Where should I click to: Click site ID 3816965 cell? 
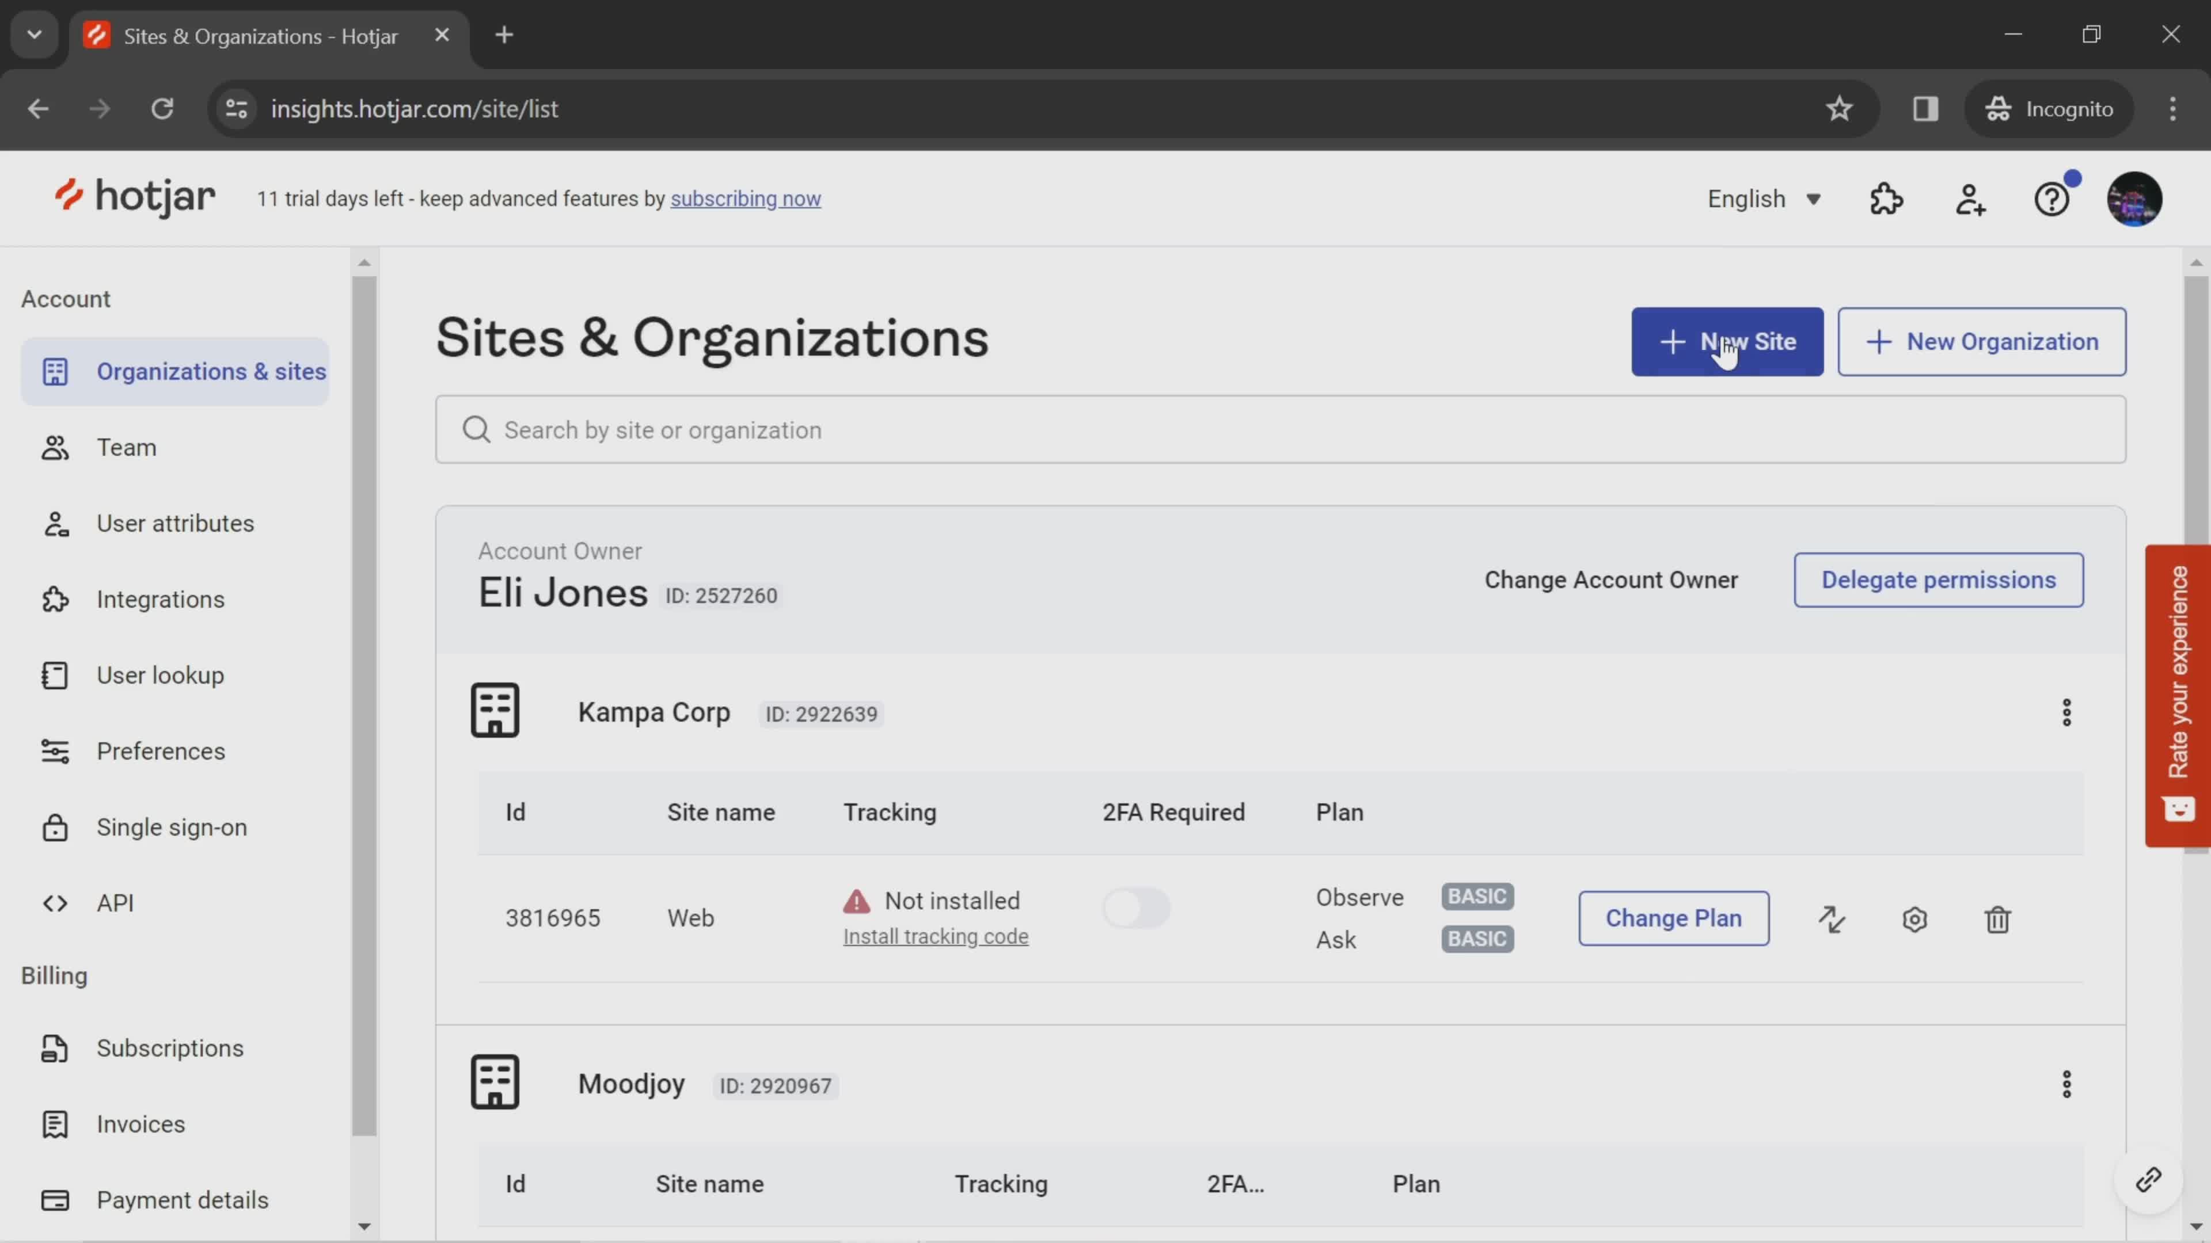pos(553,919)
